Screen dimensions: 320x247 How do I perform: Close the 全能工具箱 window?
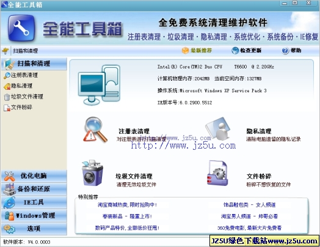click(309, 3)
